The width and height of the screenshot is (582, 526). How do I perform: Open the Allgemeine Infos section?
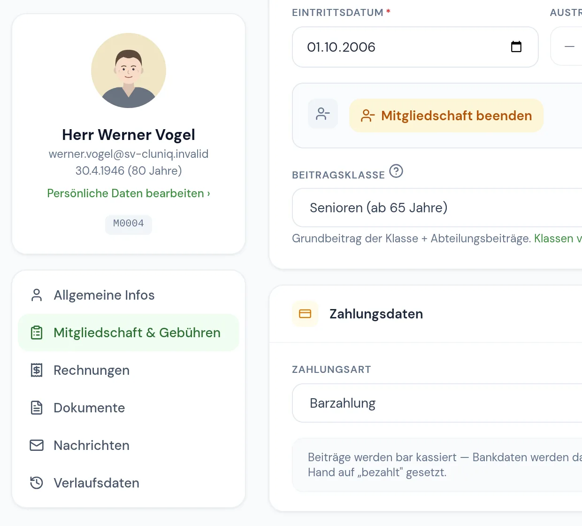click(x=129, y=295)
